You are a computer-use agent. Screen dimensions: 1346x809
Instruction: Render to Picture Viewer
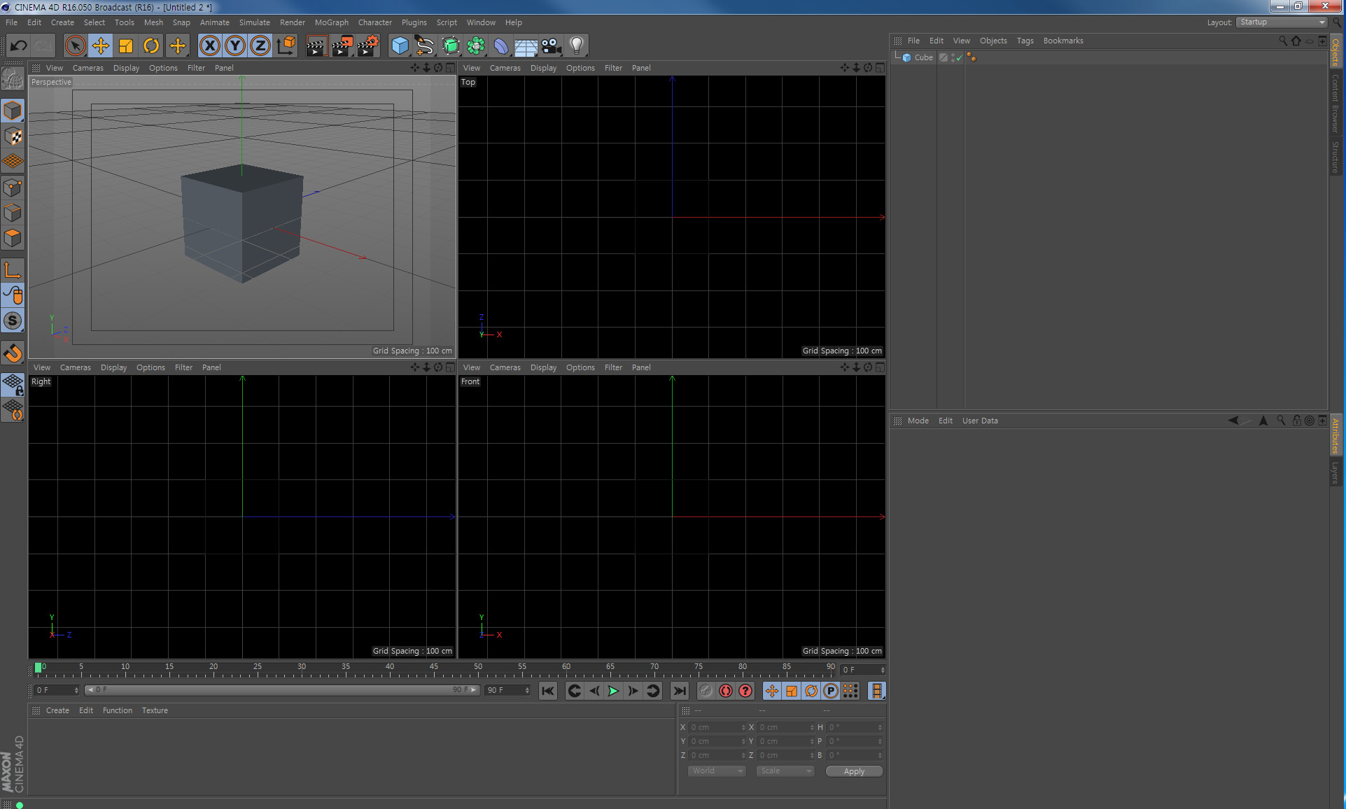[x=342, y=46]
